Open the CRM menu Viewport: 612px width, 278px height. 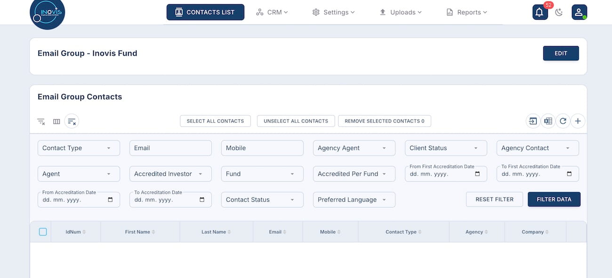[272, 12]
